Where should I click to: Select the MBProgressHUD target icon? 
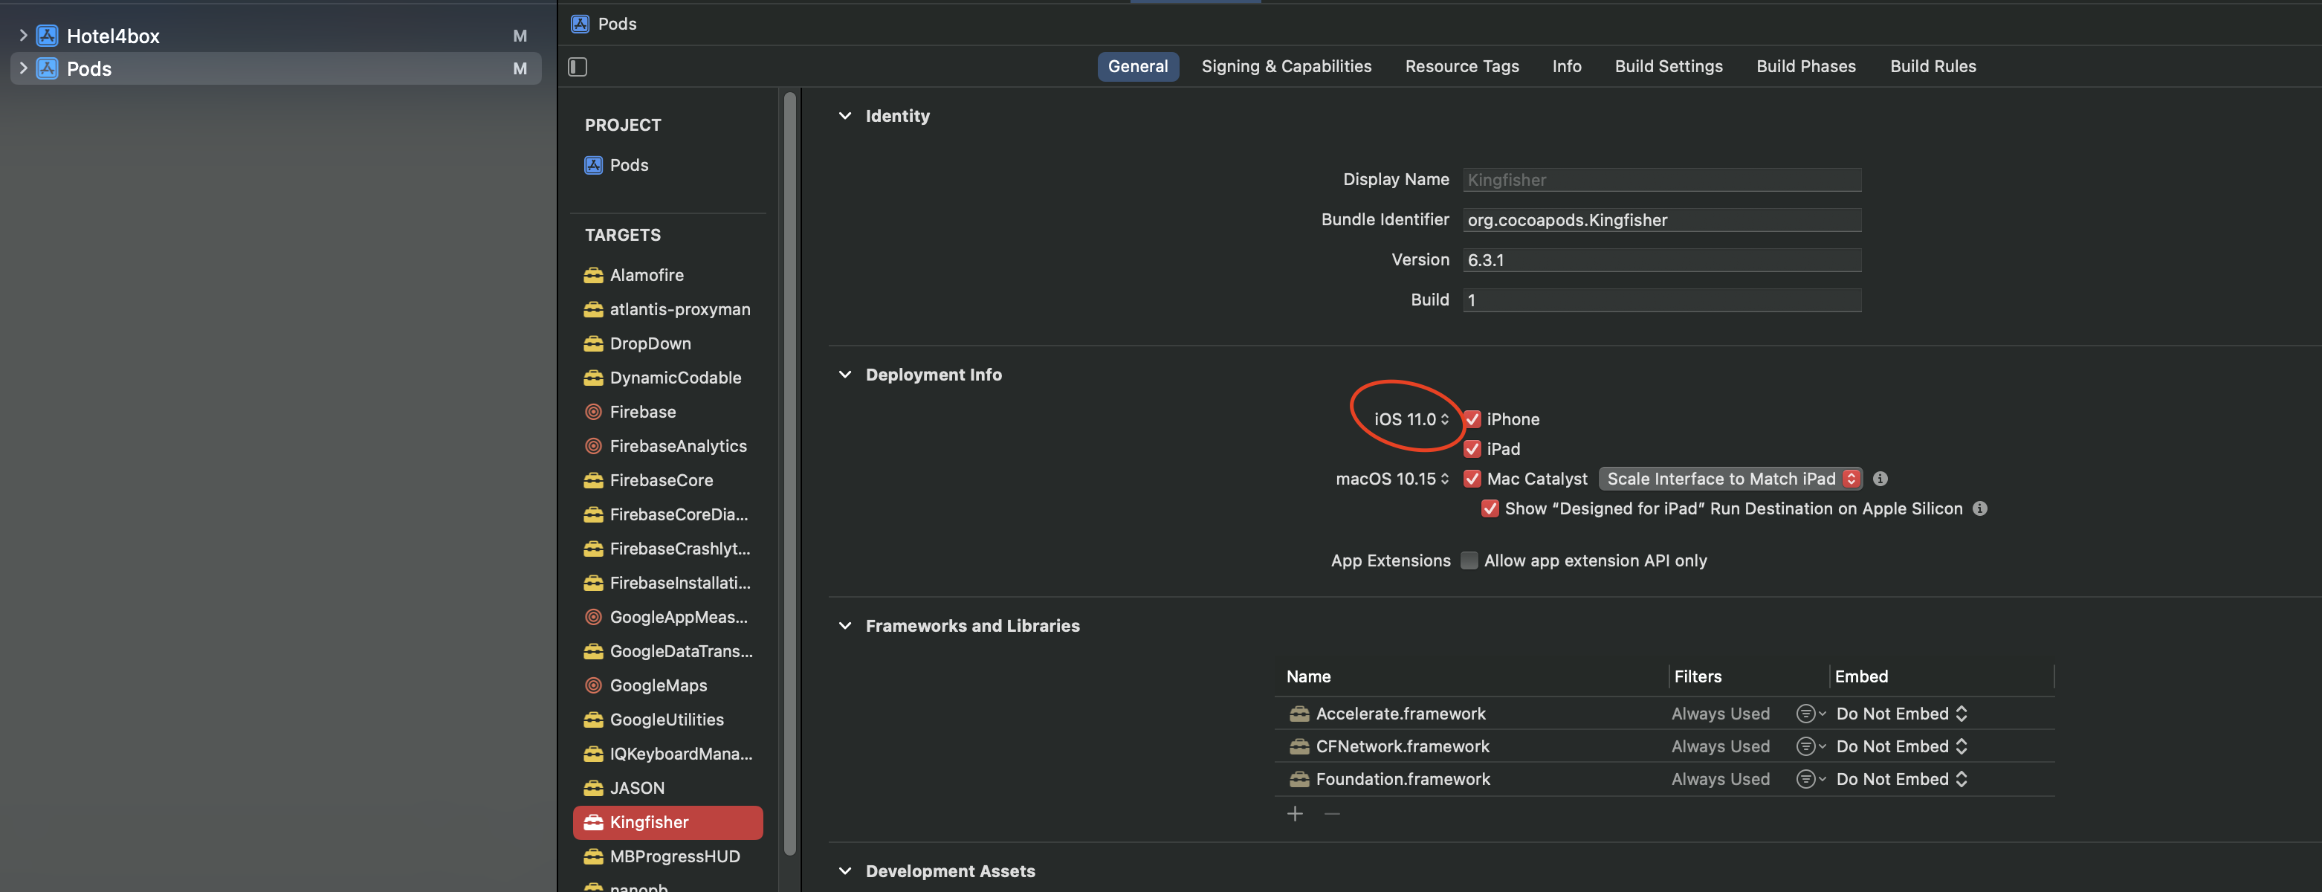point(593,857)
